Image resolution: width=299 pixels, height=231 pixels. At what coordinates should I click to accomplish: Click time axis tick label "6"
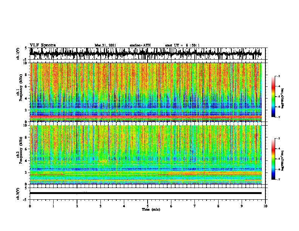(x=171, y=206)
